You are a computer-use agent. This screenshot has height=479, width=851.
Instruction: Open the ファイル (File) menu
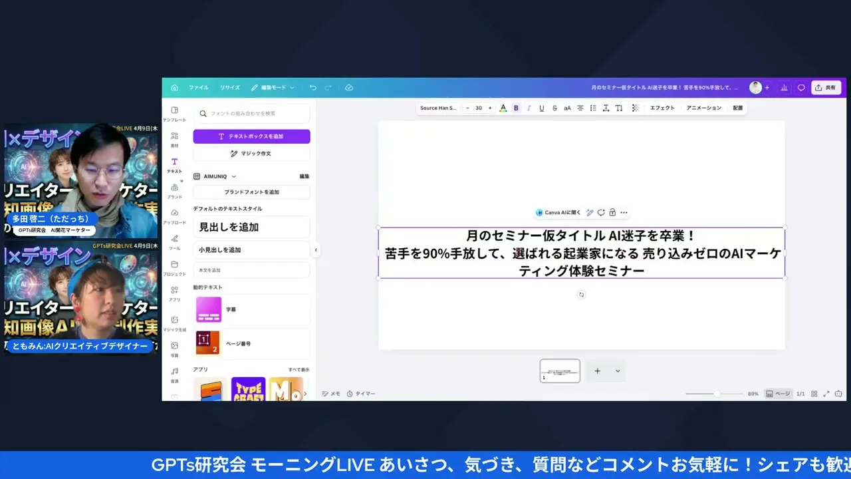198,87
